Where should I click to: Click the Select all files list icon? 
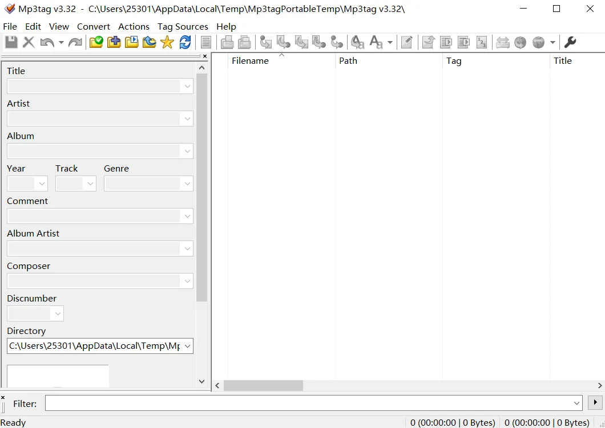click(x=206, y=42)
